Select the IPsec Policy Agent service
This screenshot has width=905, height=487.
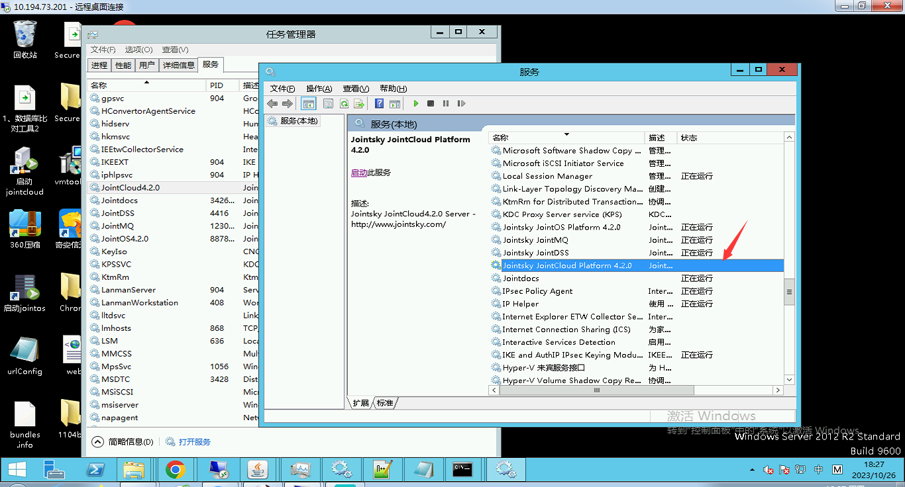point(636,291)
